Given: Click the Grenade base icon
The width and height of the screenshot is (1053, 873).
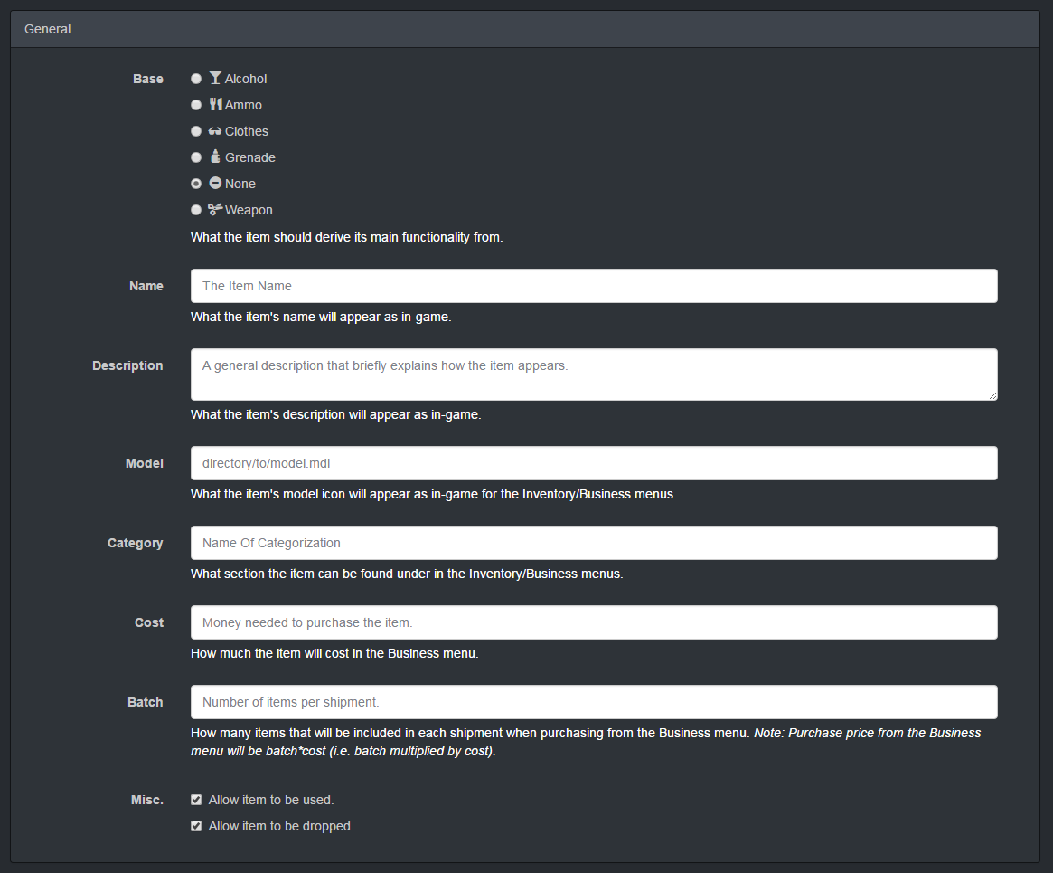Looking at the screenshot, I should [215, 157].
